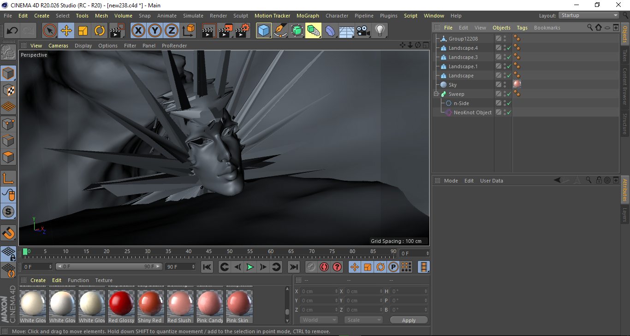Open Material manager Create menu

[x=38, y=280]
